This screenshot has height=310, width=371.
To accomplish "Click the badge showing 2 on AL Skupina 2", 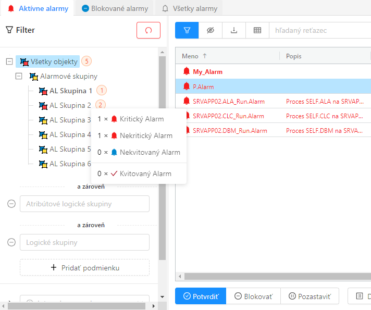I will tap(101, 105).
